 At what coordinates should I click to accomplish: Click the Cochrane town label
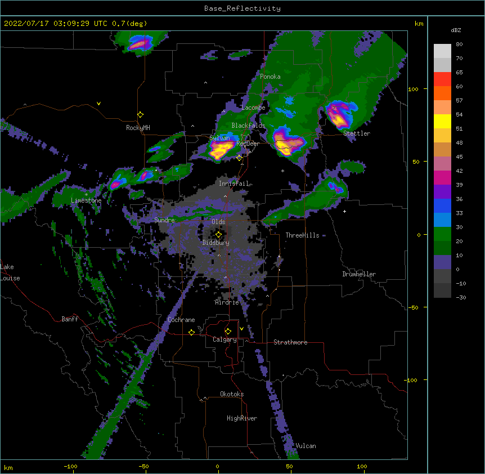click(181, 320)
